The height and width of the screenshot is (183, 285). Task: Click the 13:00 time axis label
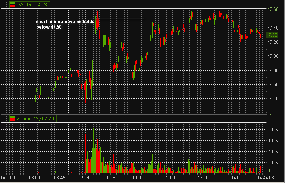pos(203,178)
